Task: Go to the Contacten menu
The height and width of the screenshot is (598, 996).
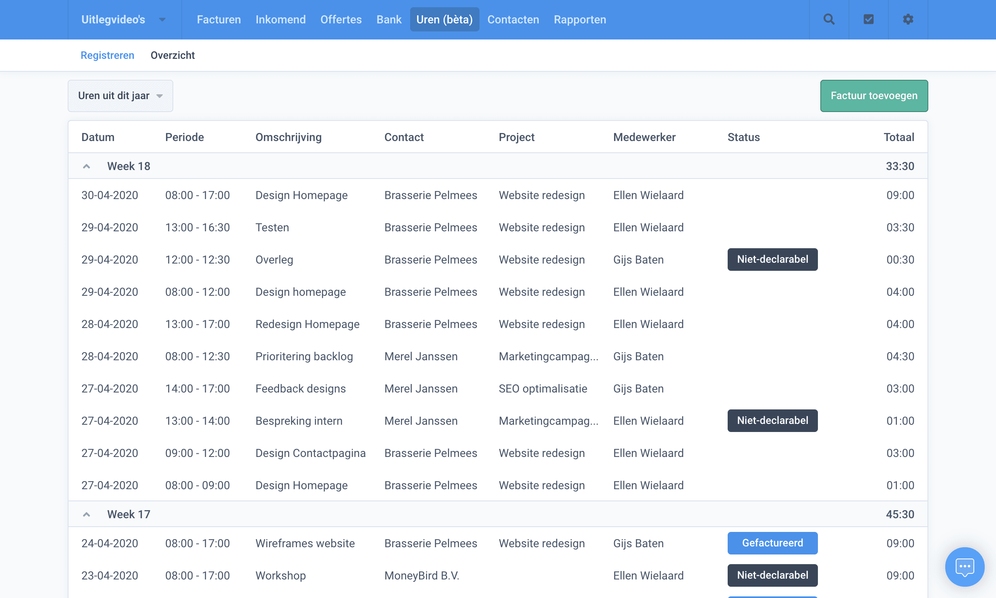Action: (513, 19)
